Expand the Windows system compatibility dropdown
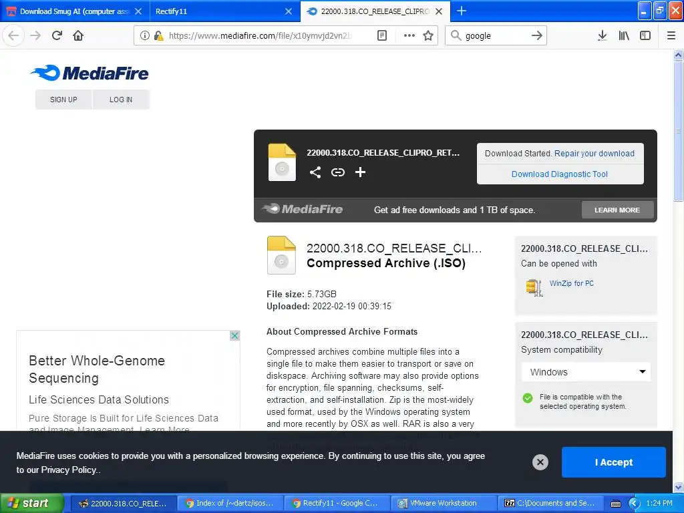684x513 pixels. point(586,372)
